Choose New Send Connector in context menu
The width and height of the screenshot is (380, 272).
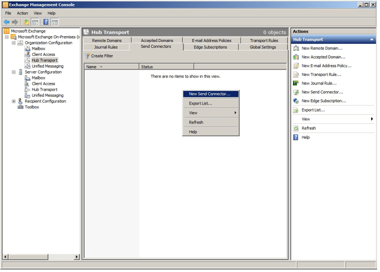point(210,94)
